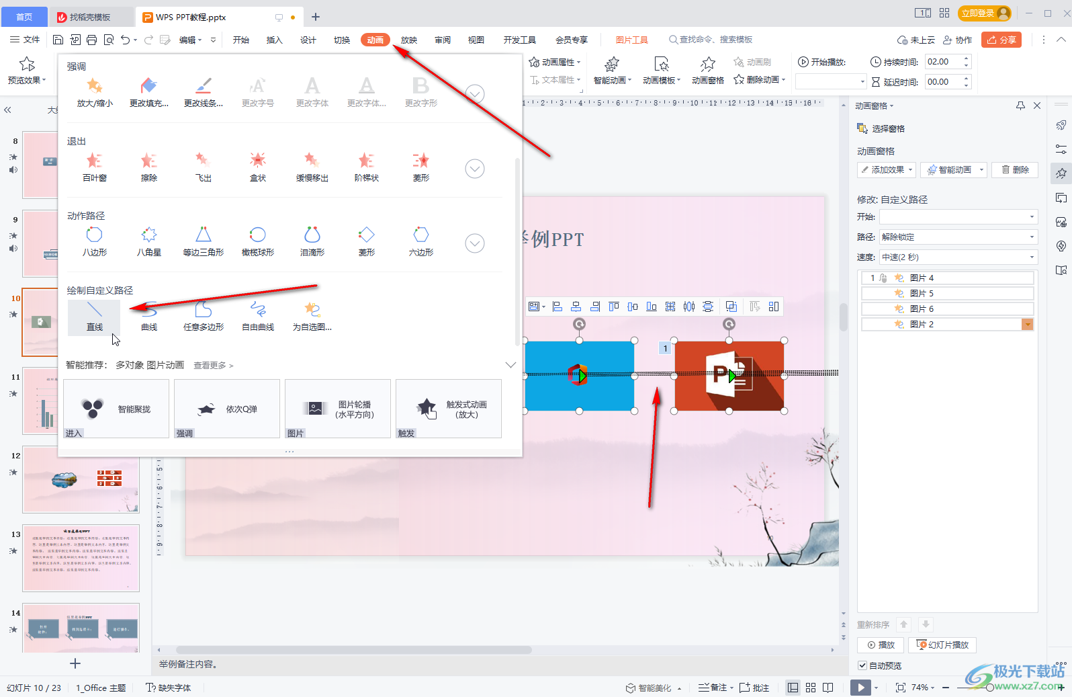This screenshot has width=1072, height=697.
Task: Open the 动画 ribbon tab
Action: point(375,40)
